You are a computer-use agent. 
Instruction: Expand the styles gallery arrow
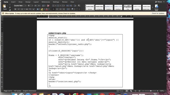click(x=153, y=7)
